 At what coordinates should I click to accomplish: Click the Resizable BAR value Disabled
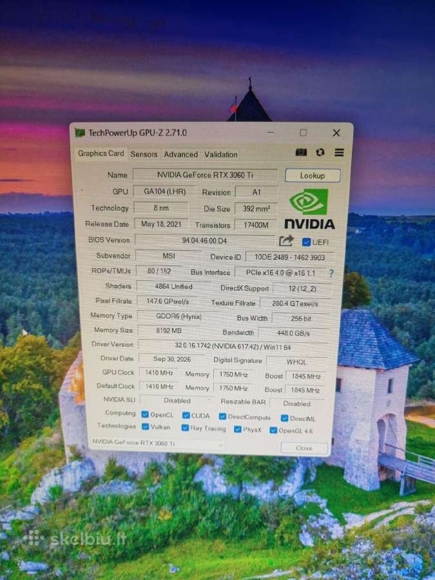point(297,403)
